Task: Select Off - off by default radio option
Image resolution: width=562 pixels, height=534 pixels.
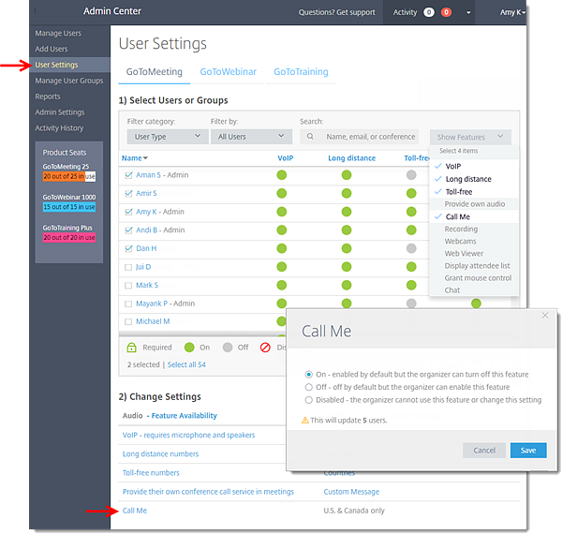Action: tap(308, 387)
